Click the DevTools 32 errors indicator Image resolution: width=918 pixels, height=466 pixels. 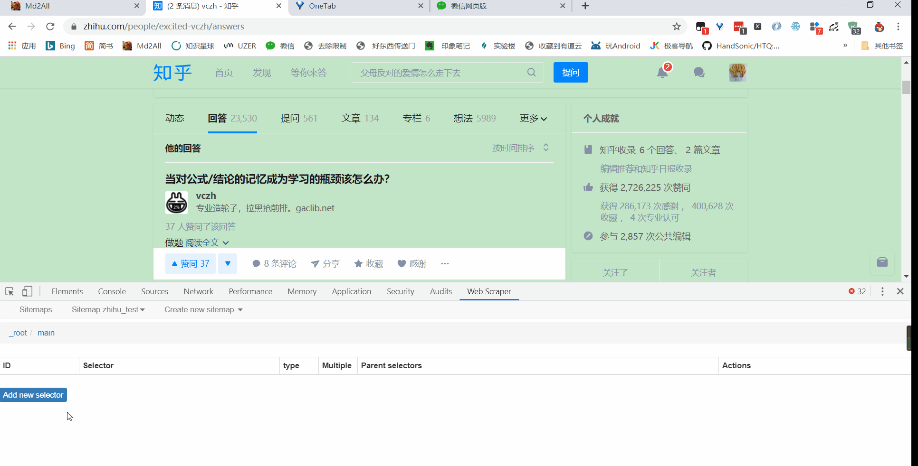click(857, 291)
